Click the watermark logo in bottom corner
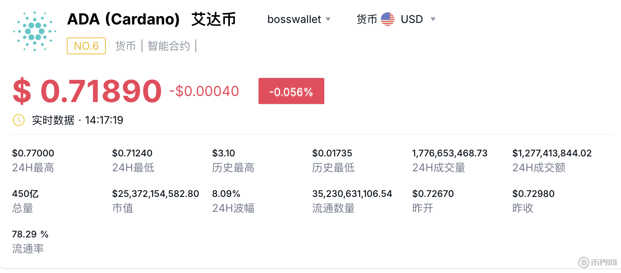This screenshot has height=273, width=621. tap(597, 262)
